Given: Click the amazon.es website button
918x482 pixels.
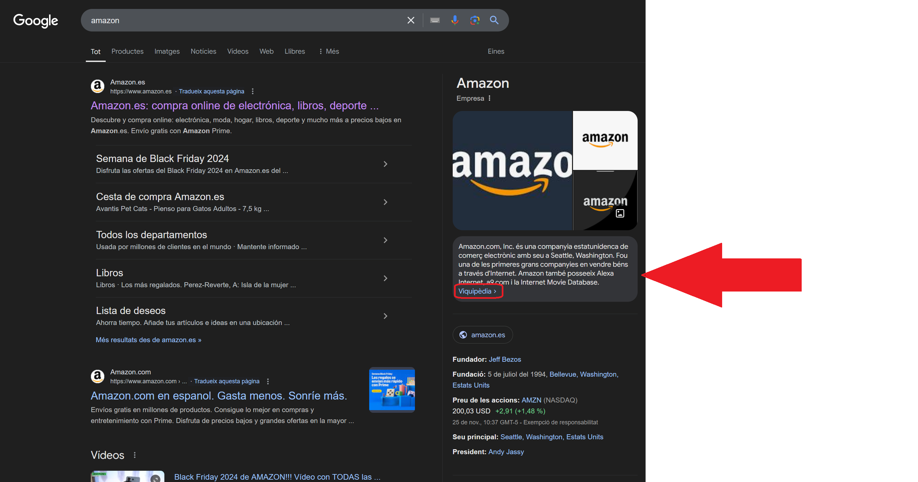Looking at the screenshot, I should click(483, 335).
